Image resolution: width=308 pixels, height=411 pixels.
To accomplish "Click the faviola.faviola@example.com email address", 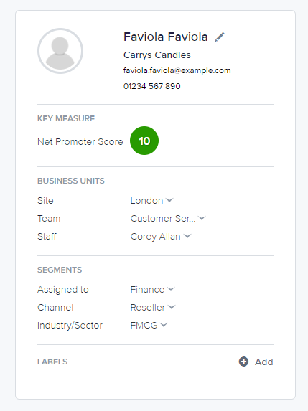I will click(x=177, y=70).
